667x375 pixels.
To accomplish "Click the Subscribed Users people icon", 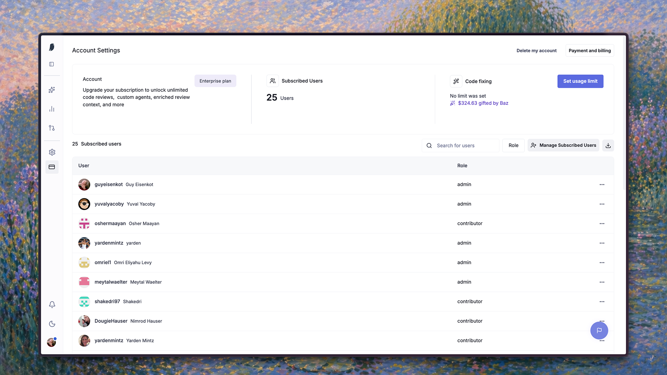I will 272,81.
